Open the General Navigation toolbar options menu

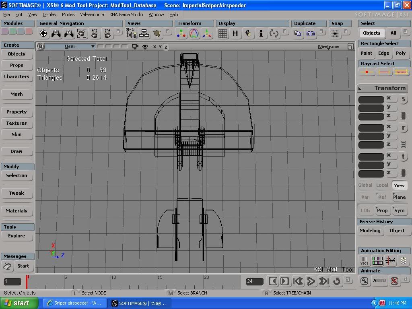[x=118, y=31]
